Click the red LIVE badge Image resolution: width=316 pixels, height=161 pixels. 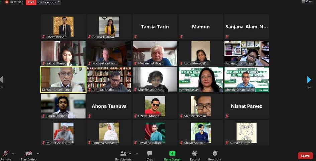click(31, 2)
